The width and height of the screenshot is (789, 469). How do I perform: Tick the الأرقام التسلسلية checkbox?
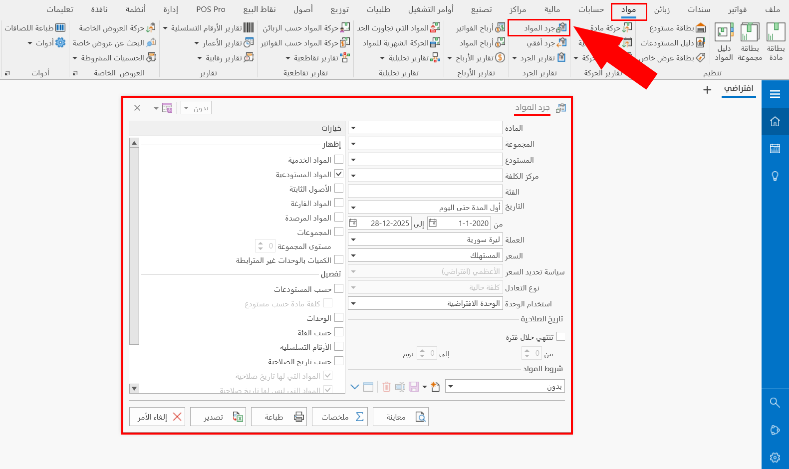coord(339,346)
